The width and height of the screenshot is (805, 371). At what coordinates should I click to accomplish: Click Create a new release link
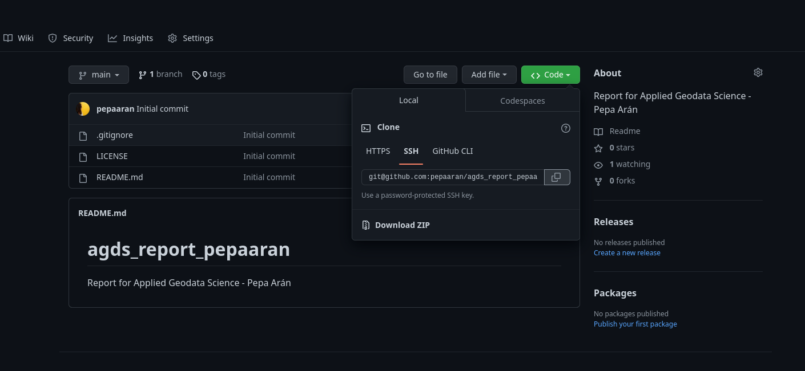[627, 253]
